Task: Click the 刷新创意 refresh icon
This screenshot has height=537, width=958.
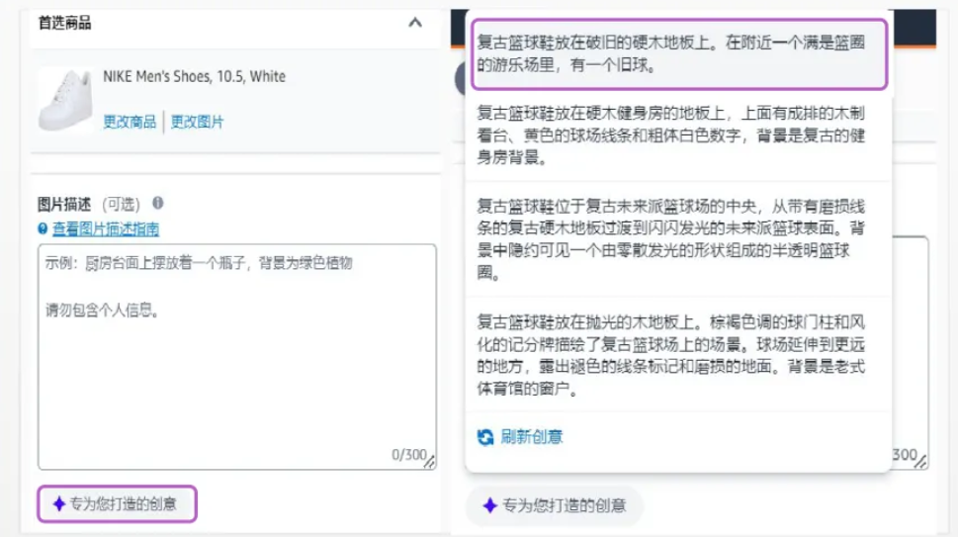Action: (x=485, y=437)
